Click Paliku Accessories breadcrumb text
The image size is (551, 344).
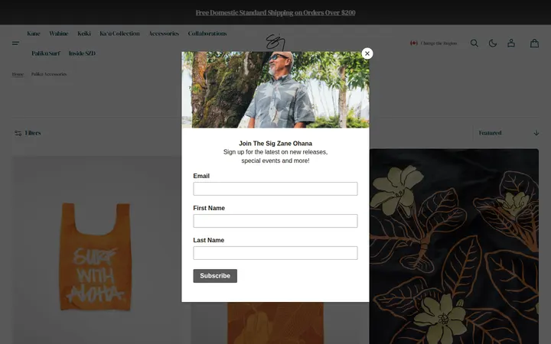click(x=49, y=74)
